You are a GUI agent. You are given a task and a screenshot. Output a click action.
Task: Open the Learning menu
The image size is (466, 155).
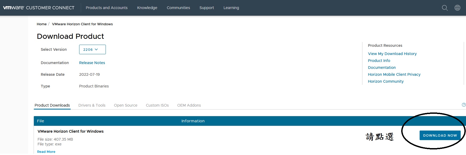(231, 8)
